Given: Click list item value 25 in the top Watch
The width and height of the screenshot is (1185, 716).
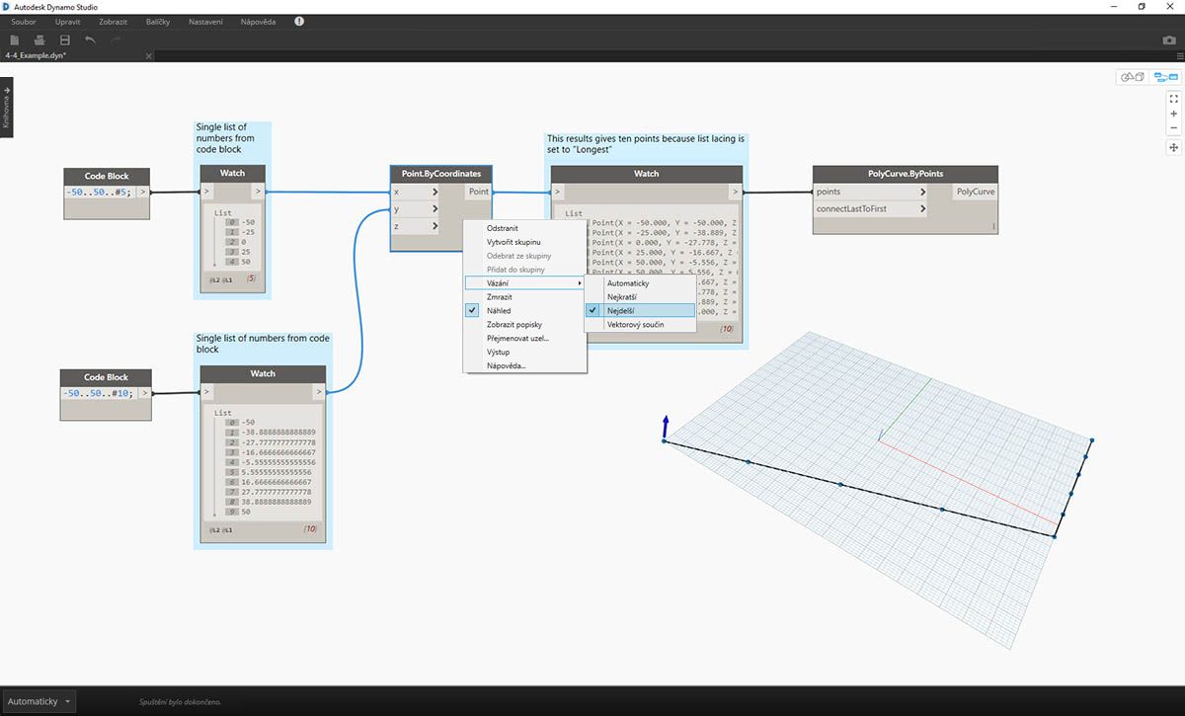Looking at the screenshot, I should (x=247, y=251).
